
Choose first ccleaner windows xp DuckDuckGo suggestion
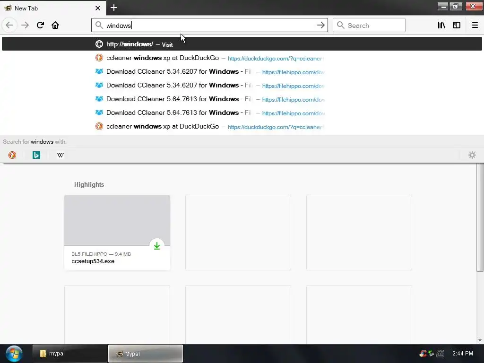tap(242, 58)
